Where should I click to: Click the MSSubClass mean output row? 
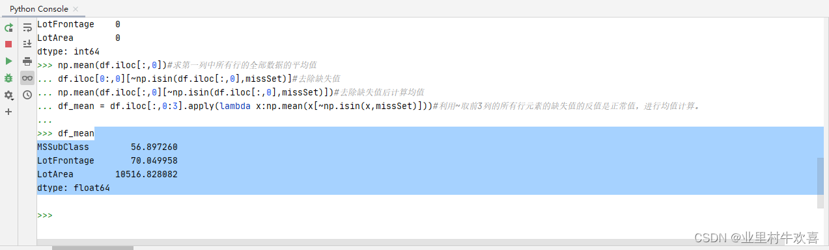point(107,147)
